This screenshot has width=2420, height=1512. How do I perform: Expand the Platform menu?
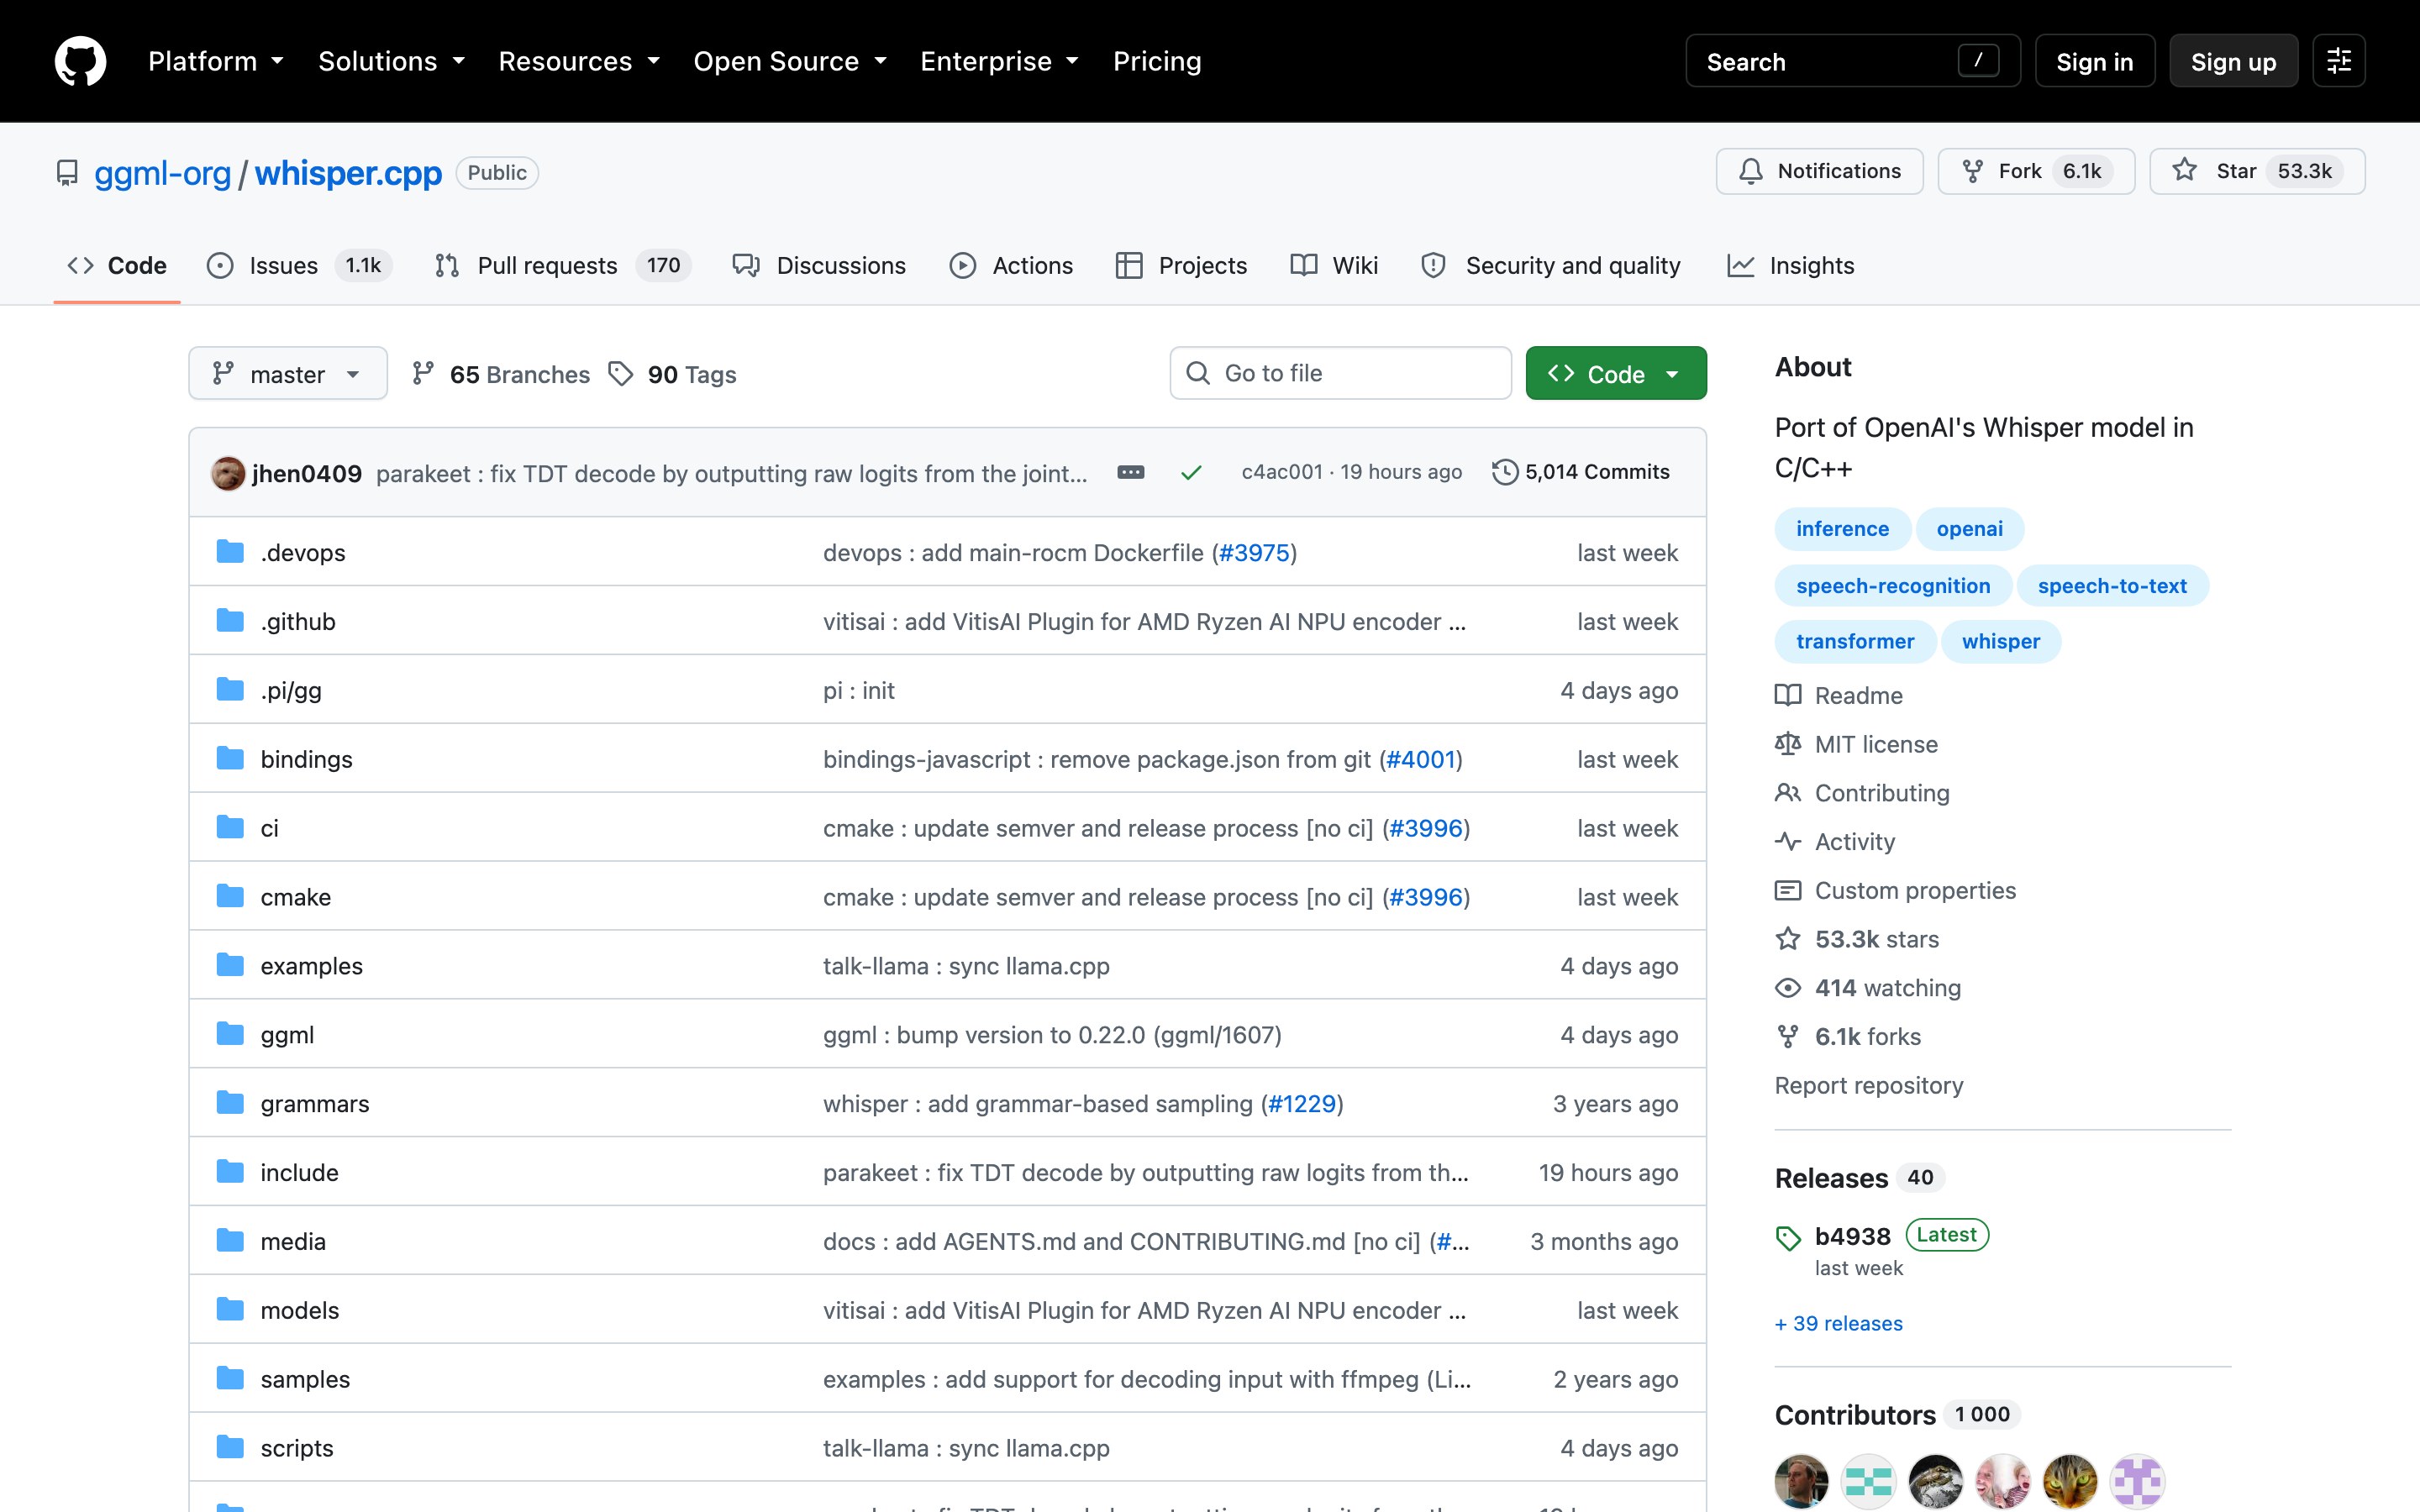pyautogui.click(x=216, y=61)
